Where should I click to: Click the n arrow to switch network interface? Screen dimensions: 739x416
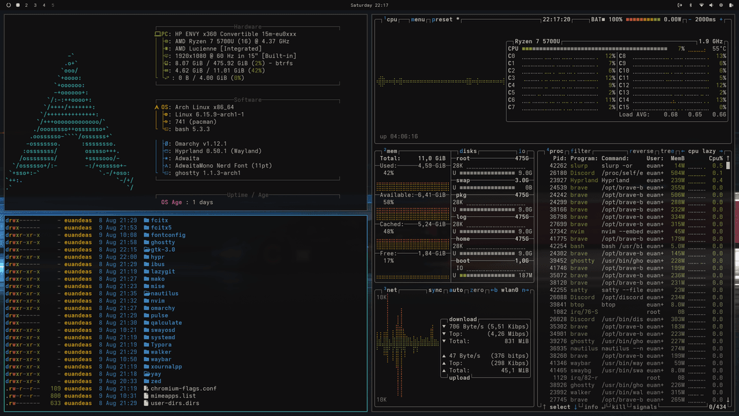tap(526, 290)
